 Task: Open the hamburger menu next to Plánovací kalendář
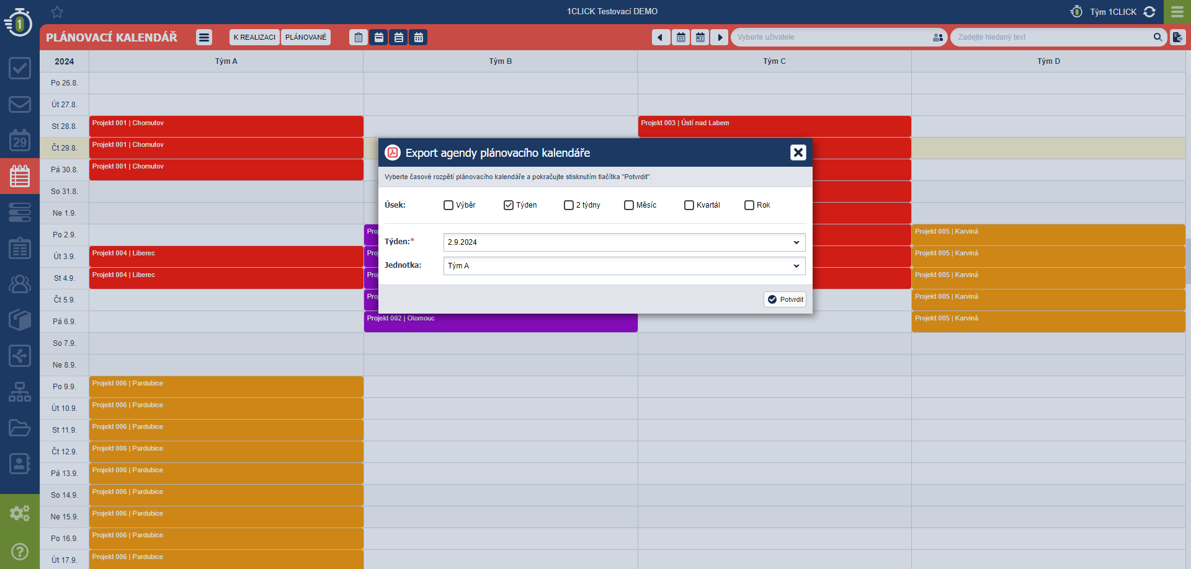pyautogui.click(x=204, y=37)
